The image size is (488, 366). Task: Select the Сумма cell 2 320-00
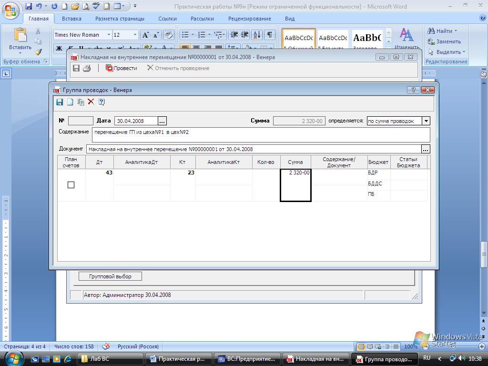pos(295,185)
